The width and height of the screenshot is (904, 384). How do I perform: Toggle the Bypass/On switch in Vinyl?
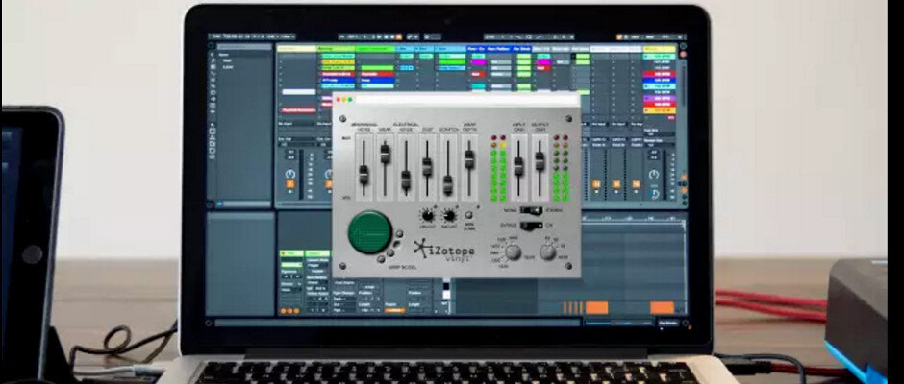pyautogui.click(x=531, y=225)
